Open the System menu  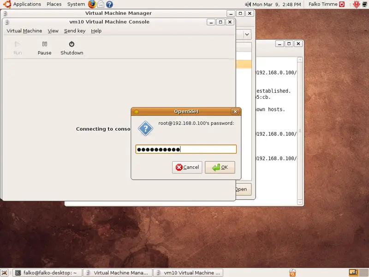[x=76, y=4]
